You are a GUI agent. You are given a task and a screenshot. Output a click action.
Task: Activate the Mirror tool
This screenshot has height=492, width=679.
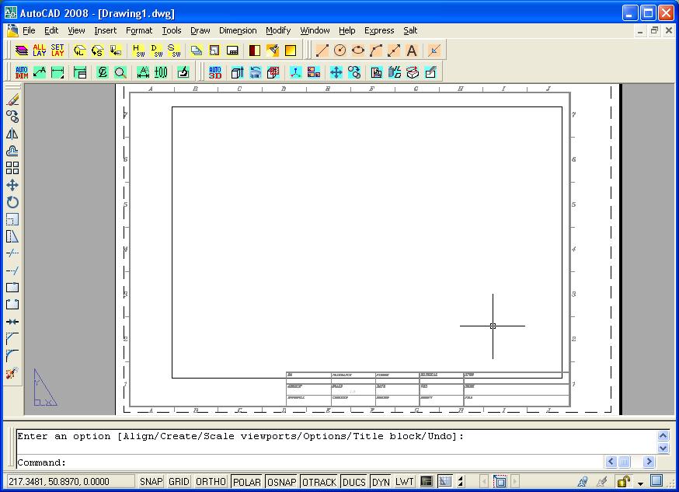click(x=12, y=133)
